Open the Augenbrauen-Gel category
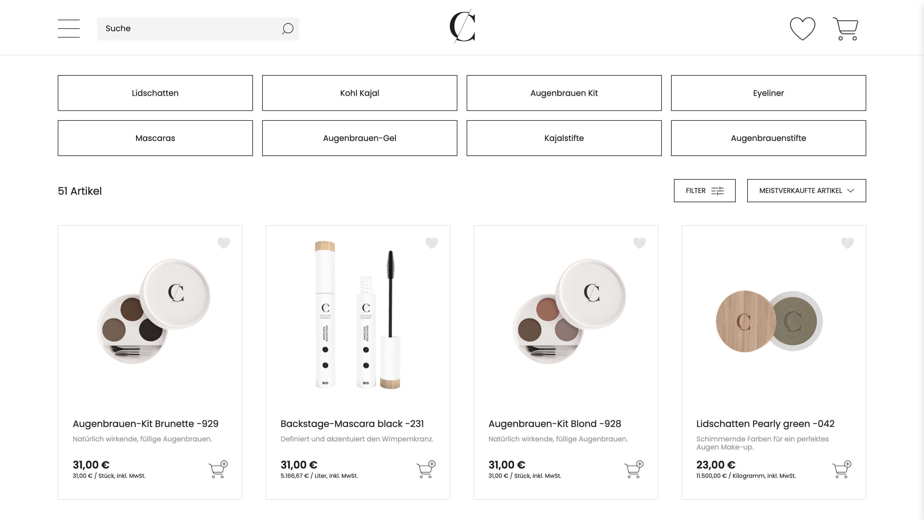This screenshot has width=924, height=520. pyautogui.click(x=359, y=138)
